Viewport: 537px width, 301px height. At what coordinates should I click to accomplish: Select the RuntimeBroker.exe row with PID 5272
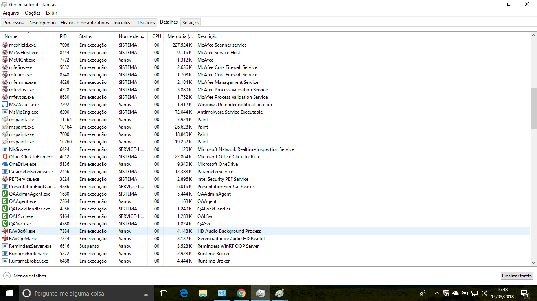265,254
